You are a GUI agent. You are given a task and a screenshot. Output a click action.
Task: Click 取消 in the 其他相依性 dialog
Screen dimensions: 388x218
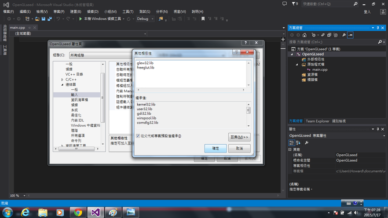click(x=239, y=148)
